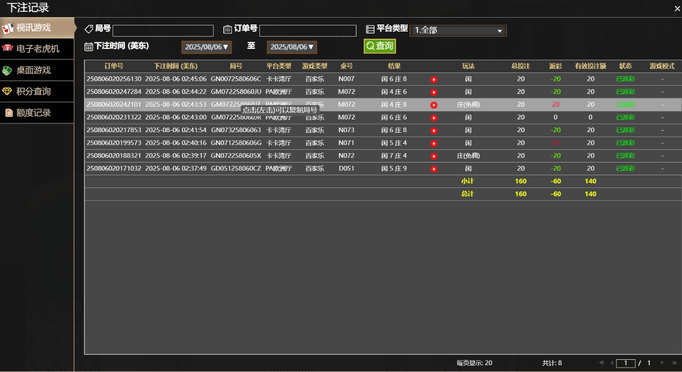Open the start date picker 2025/08/06
Viewport: 682px width, 372px height.
pyautogui.click(x=206, y=47)
